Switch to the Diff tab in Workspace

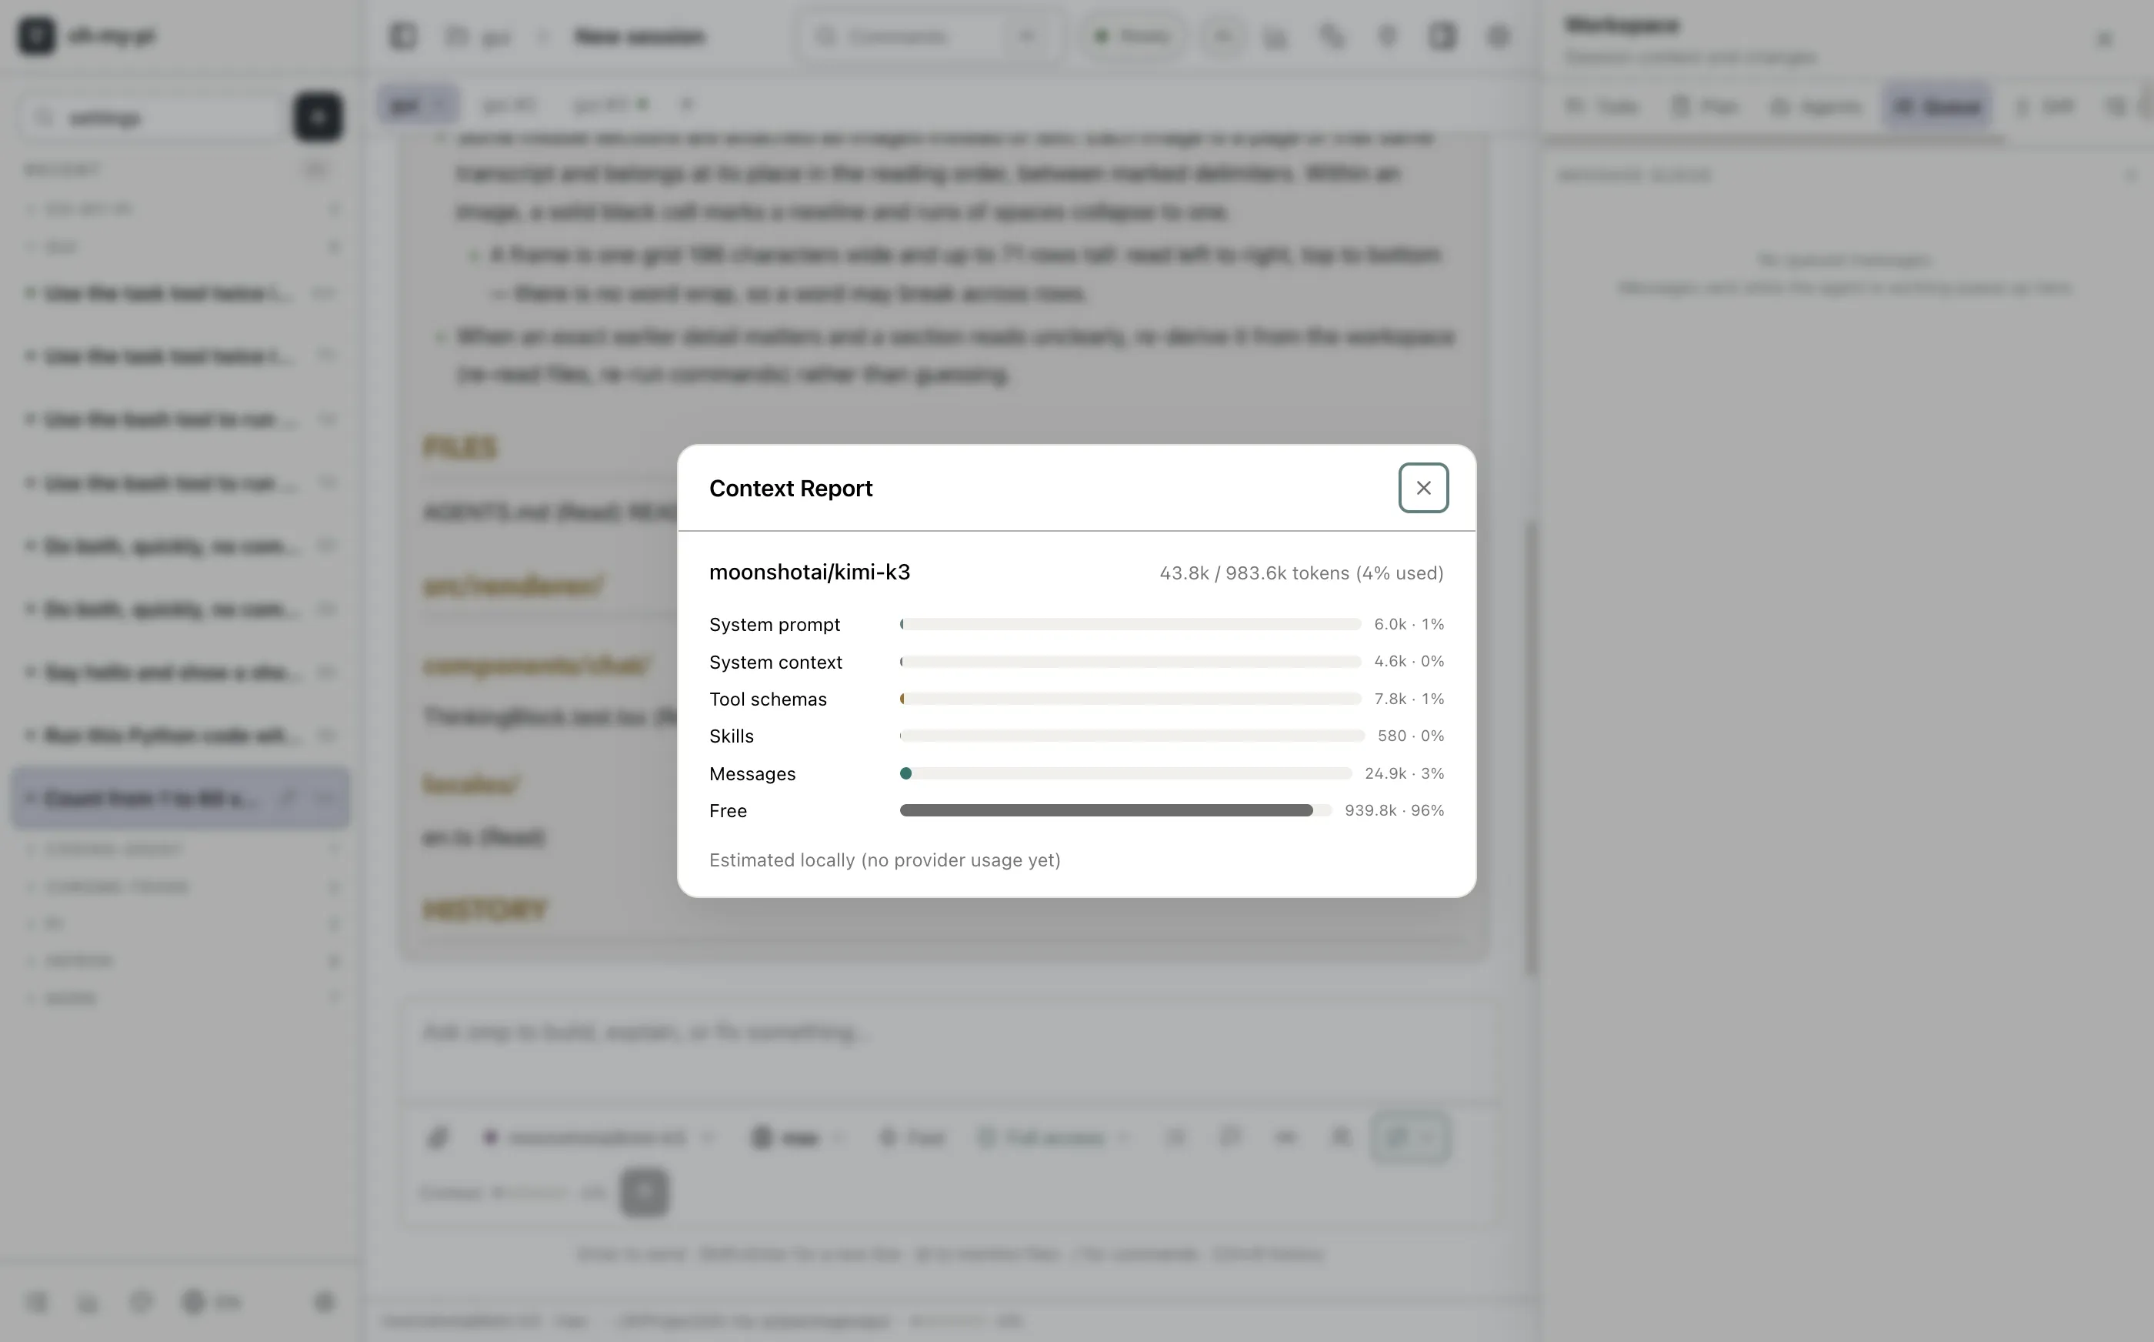pyautogui.click(x=2044, y=106)
